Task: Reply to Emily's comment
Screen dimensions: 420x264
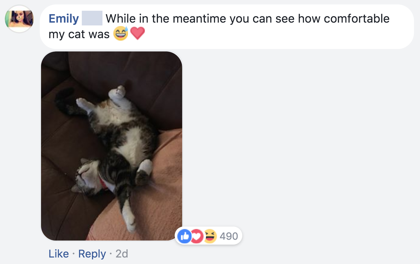Action: click(x=92, y=254)
